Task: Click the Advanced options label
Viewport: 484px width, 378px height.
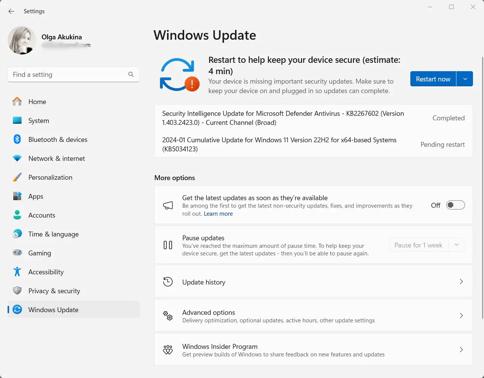Action: (209, 313)
